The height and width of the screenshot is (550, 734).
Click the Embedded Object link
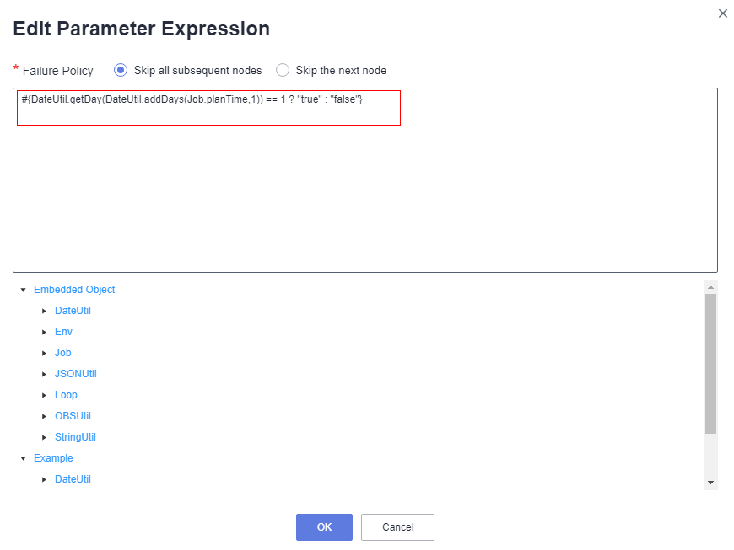pyautogui.click(x=74, y=290)
